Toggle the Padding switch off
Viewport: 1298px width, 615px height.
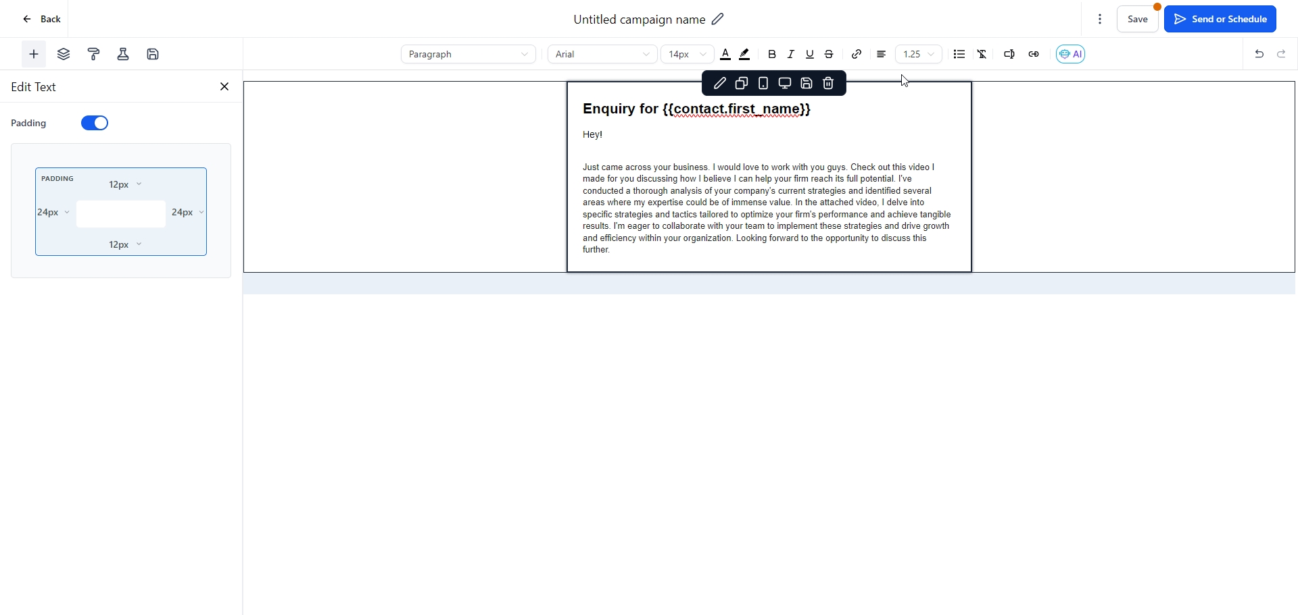tap(95, 124)
